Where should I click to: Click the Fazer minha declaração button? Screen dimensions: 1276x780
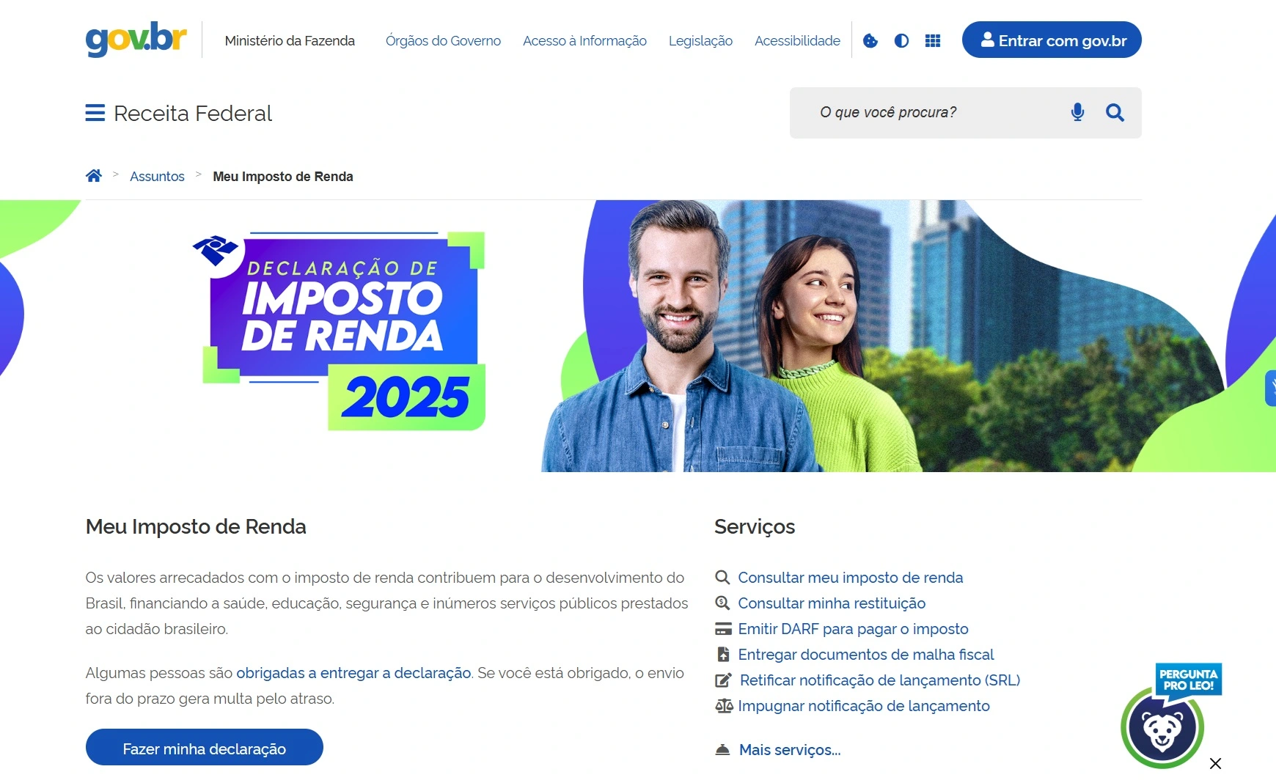click(x=204, y=748)
